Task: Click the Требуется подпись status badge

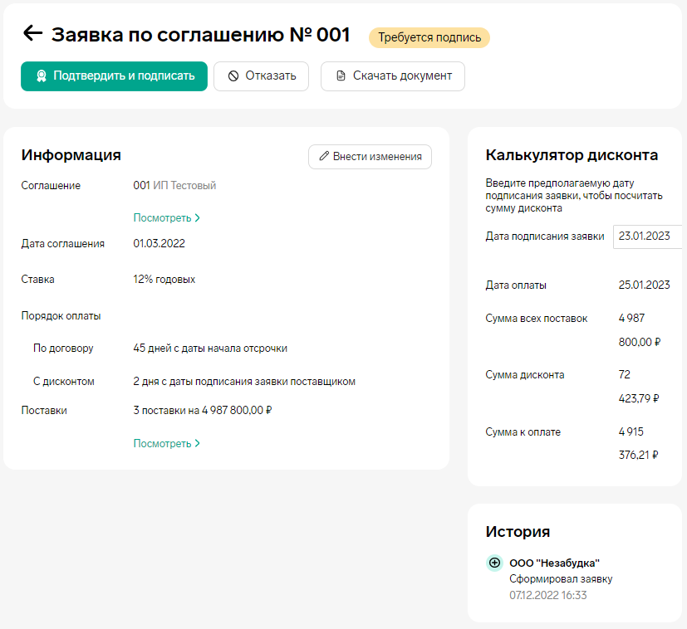Action: point(429,37)
